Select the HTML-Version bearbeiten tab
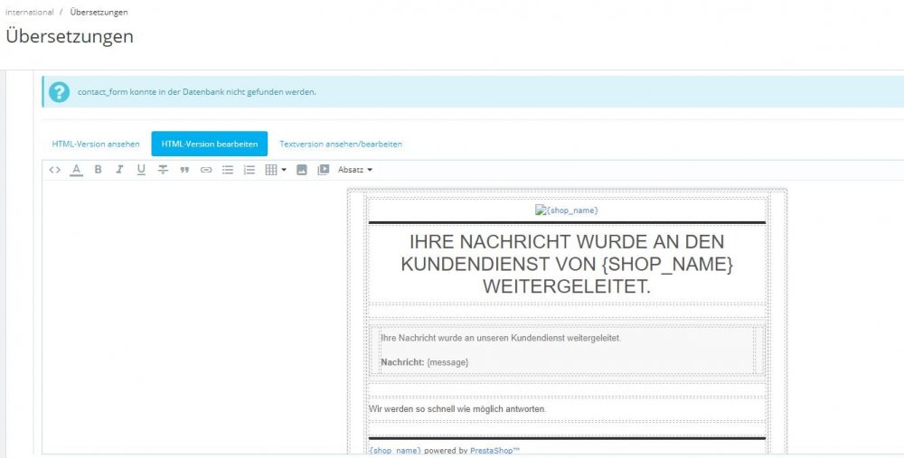Screen dimensions: 904x458 coord(210,144)
